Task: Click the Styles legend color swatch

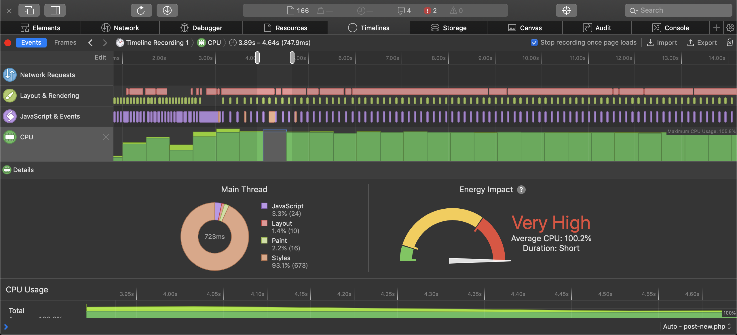Action: [x=264, y=258]
